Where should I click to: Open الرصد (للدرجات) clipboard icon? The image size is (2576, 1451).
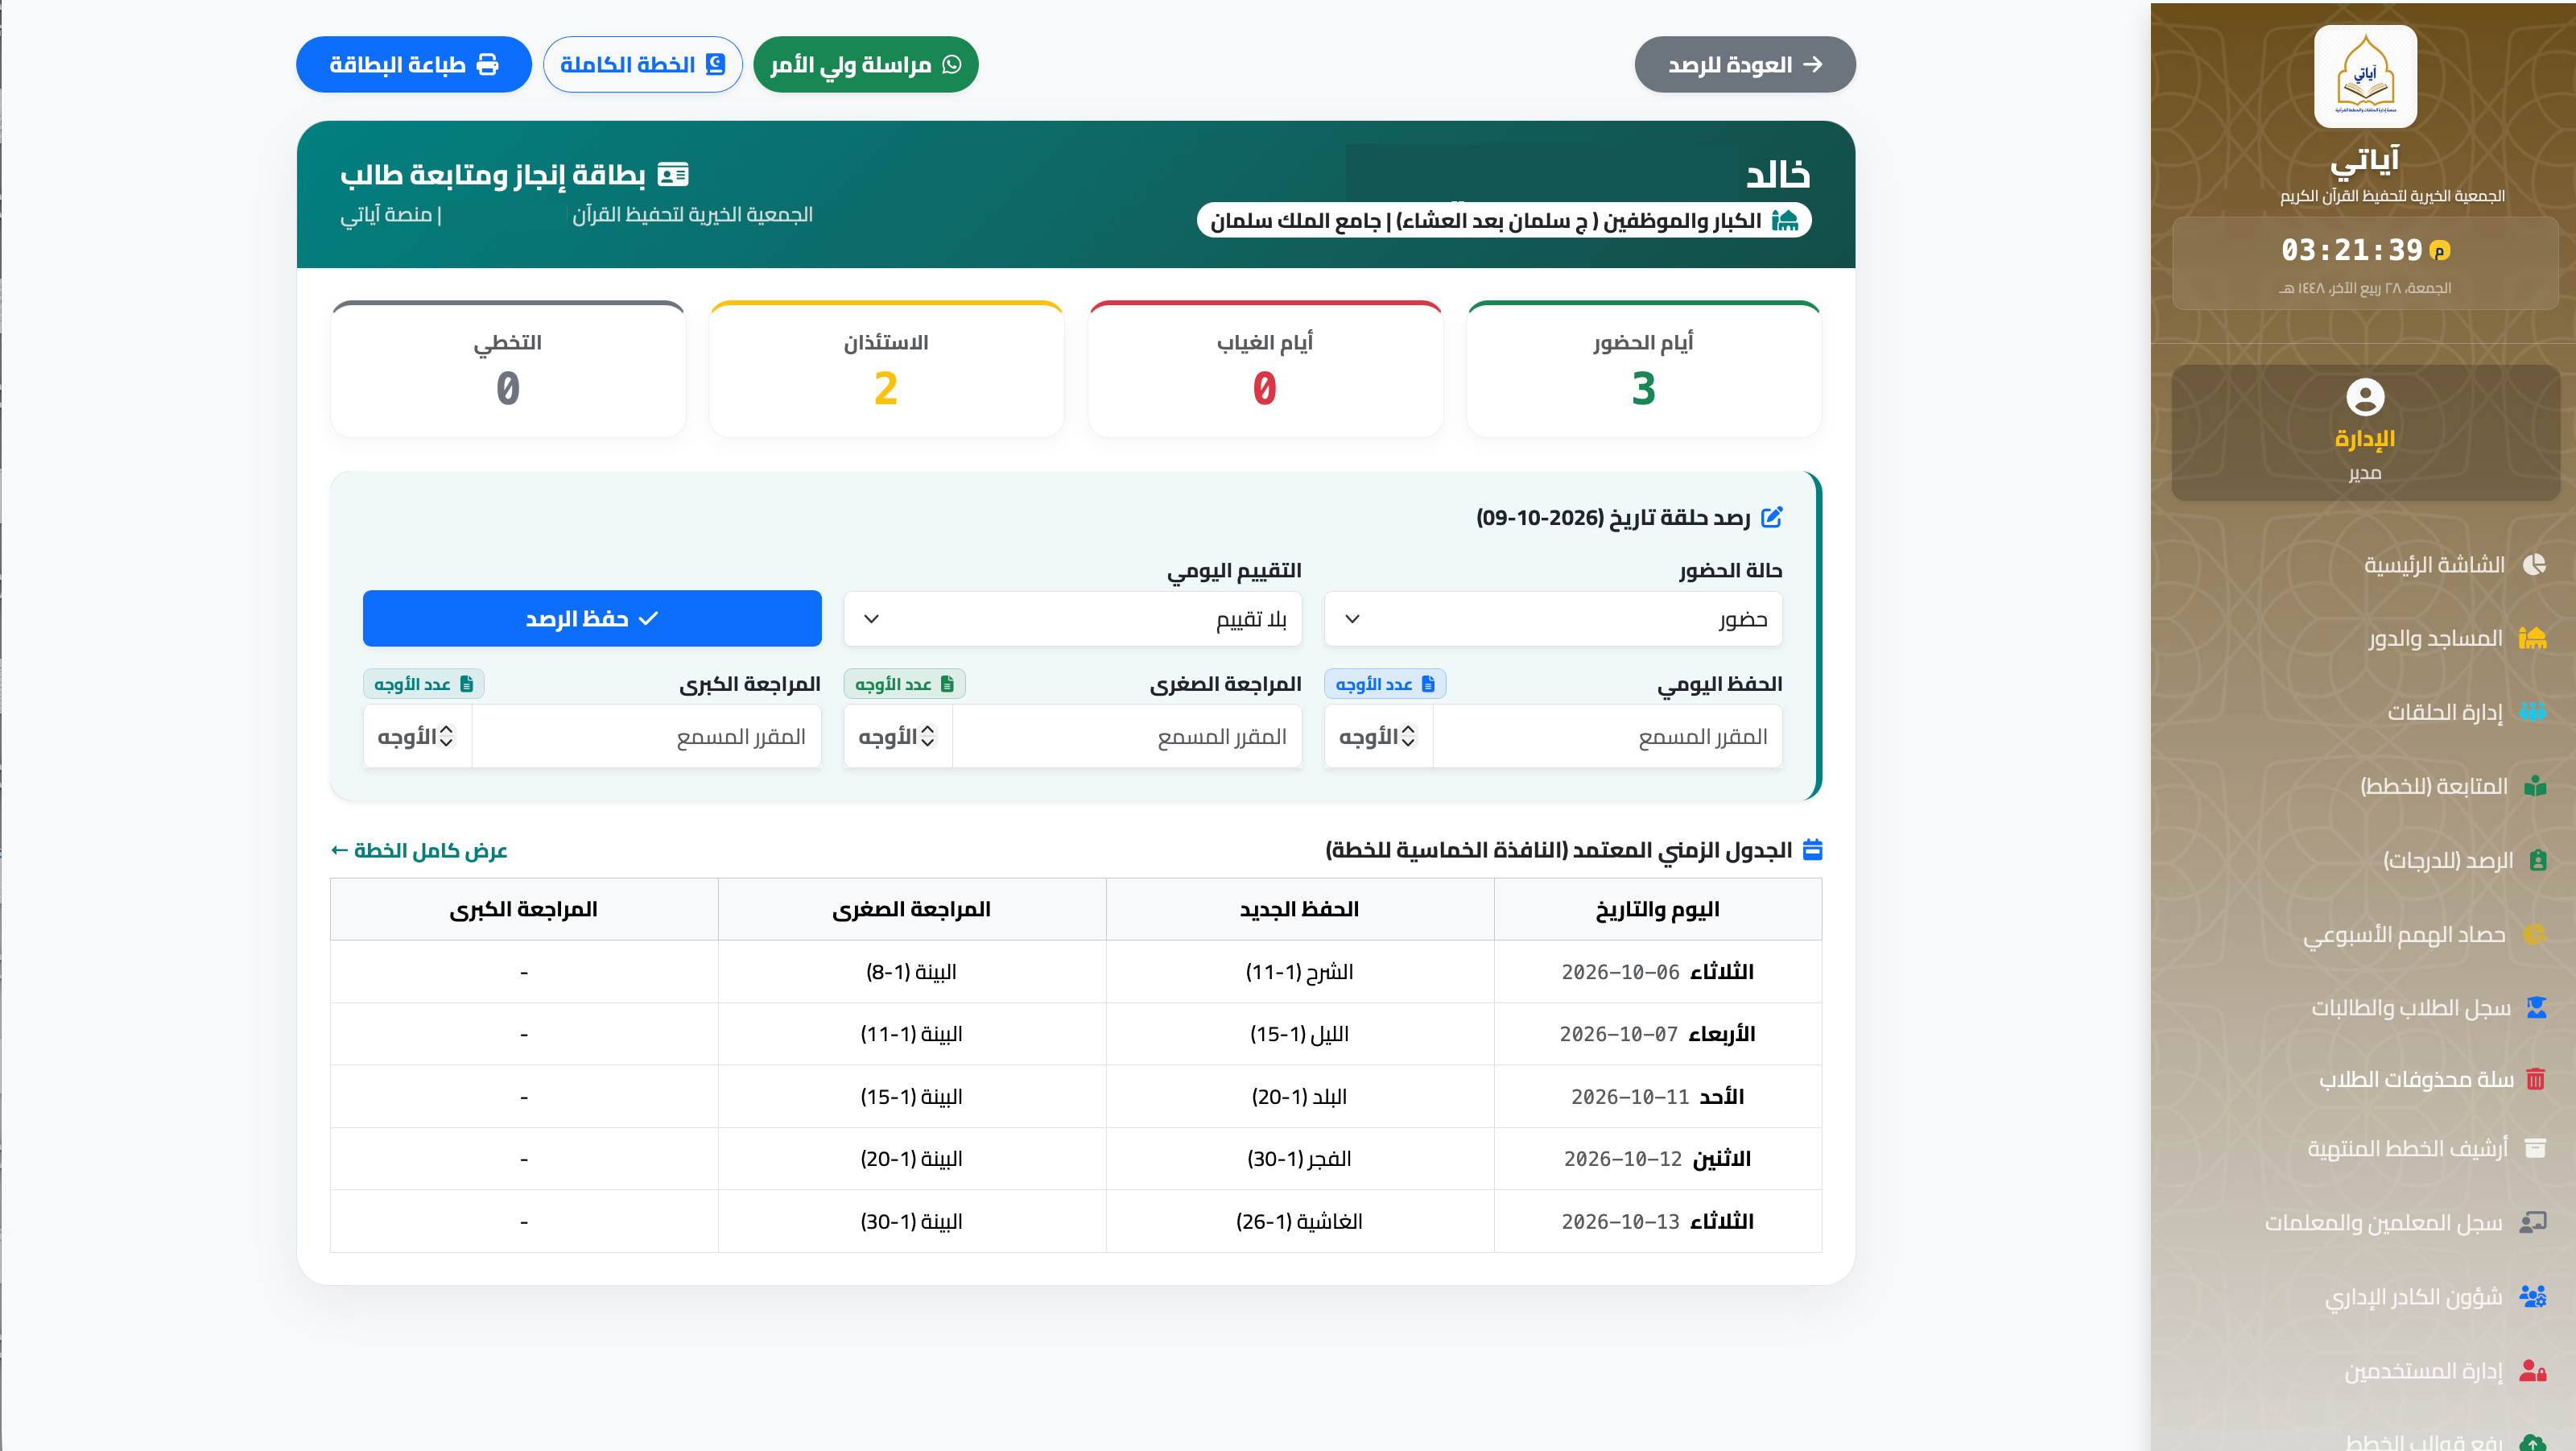point(2537,860)
